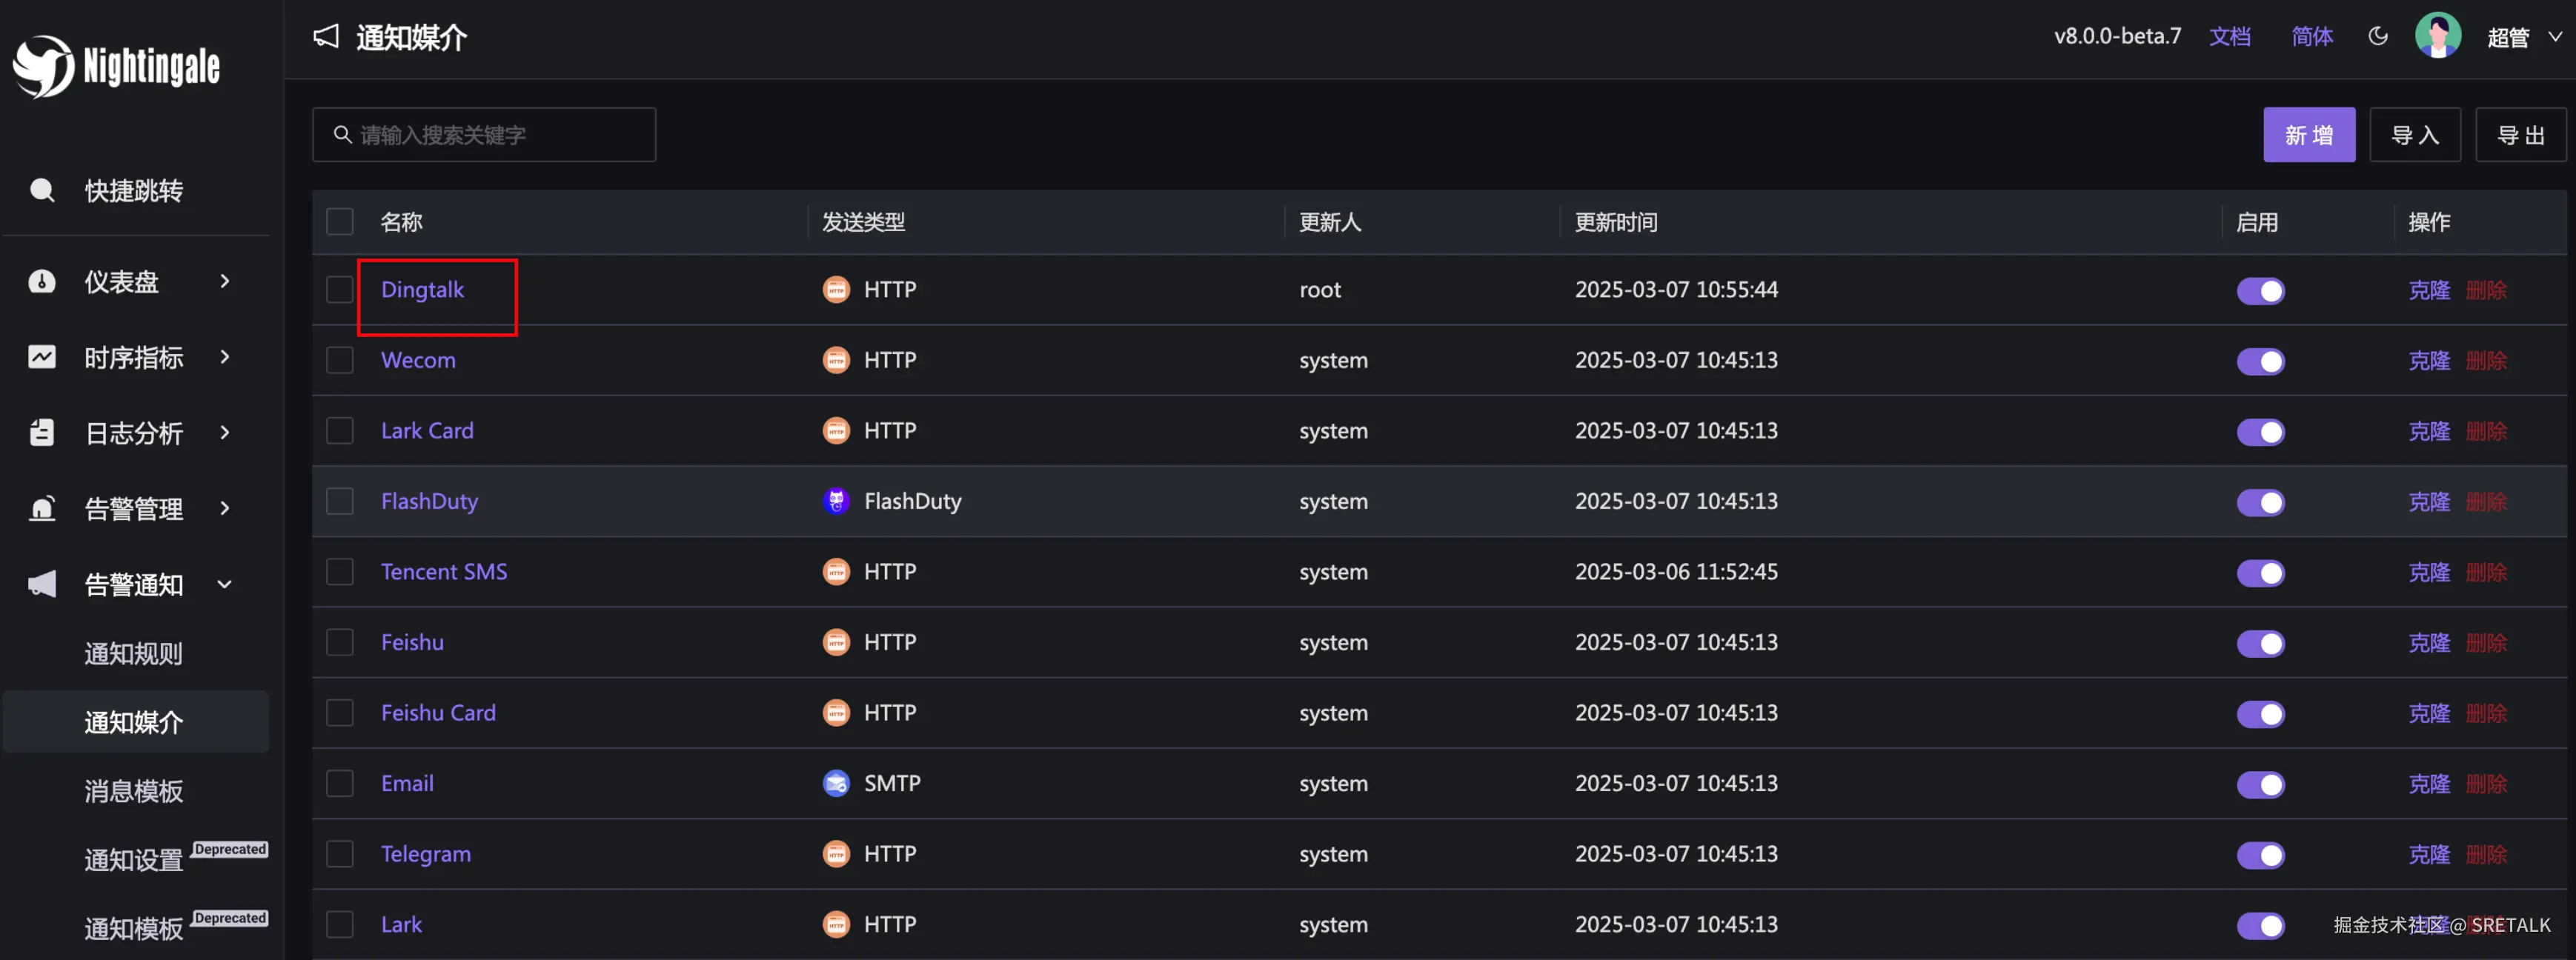Check the Lark Card row checkbox

[340, 430]
